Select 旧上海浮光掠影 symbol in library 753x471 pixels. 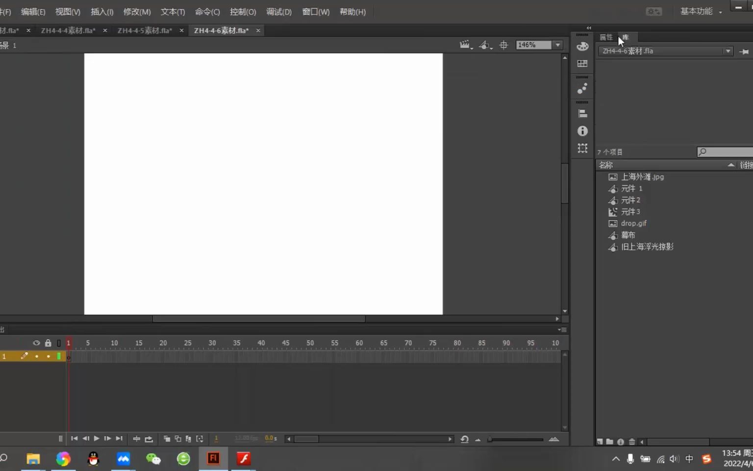click(x=647, y=247)
